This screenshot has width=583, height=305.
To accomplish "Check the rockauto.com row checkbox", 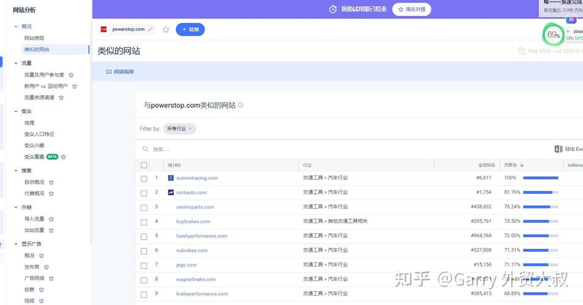I will click(x=144, y=193).
